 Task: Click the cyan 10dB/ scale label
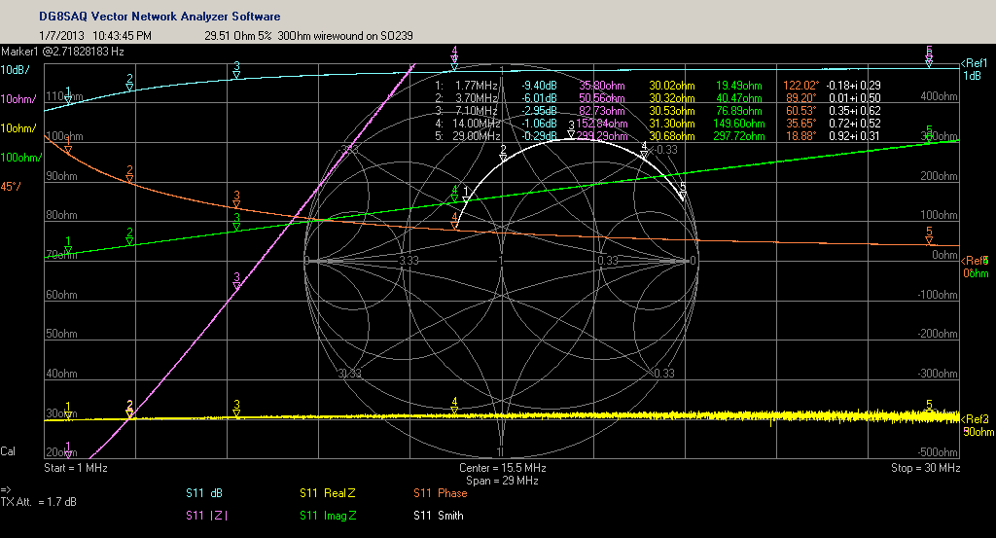click(16, 70)
